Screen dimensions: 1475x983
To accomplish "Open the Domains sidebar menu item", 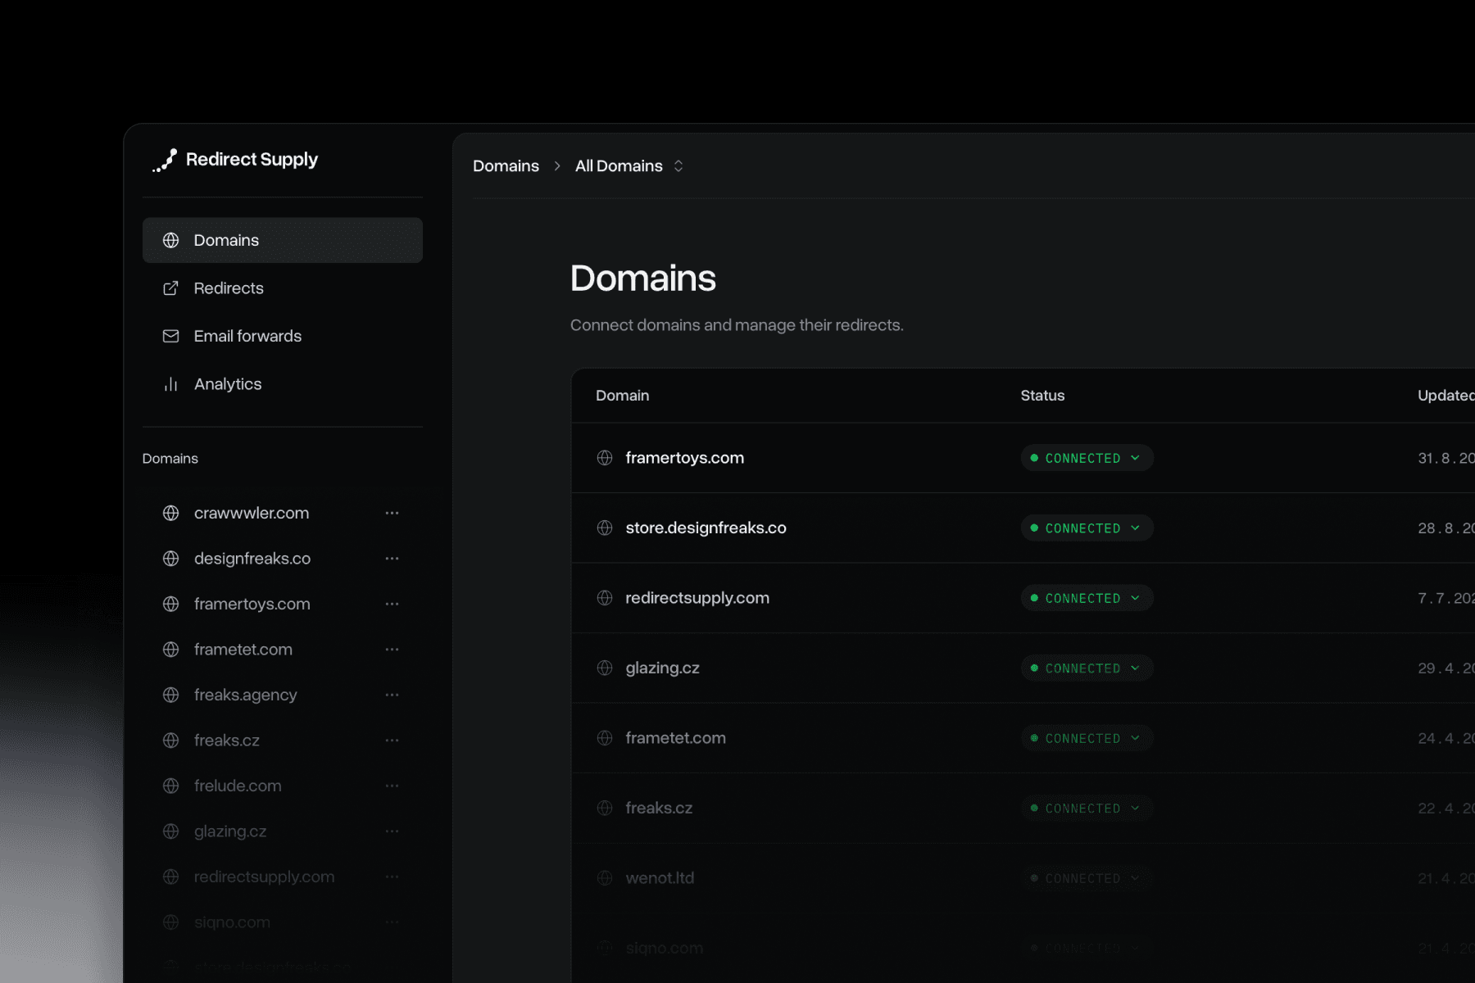I will click(x=283, y=240).
